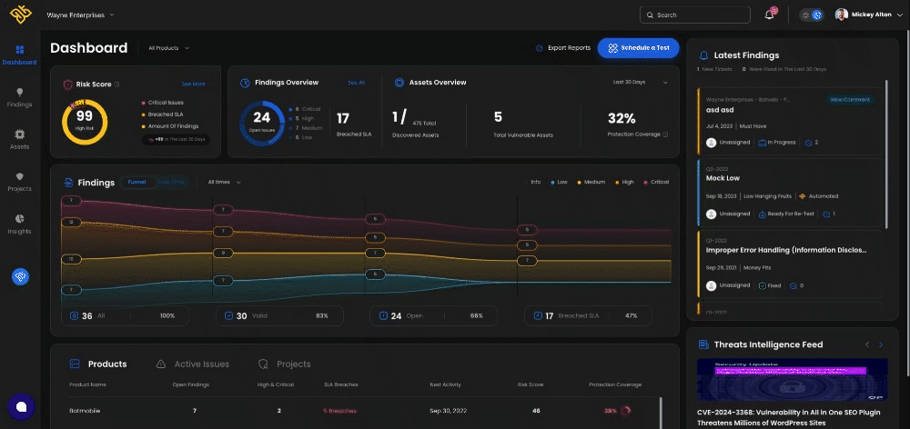Click Protection Coverage info icon

pos(665,135)
